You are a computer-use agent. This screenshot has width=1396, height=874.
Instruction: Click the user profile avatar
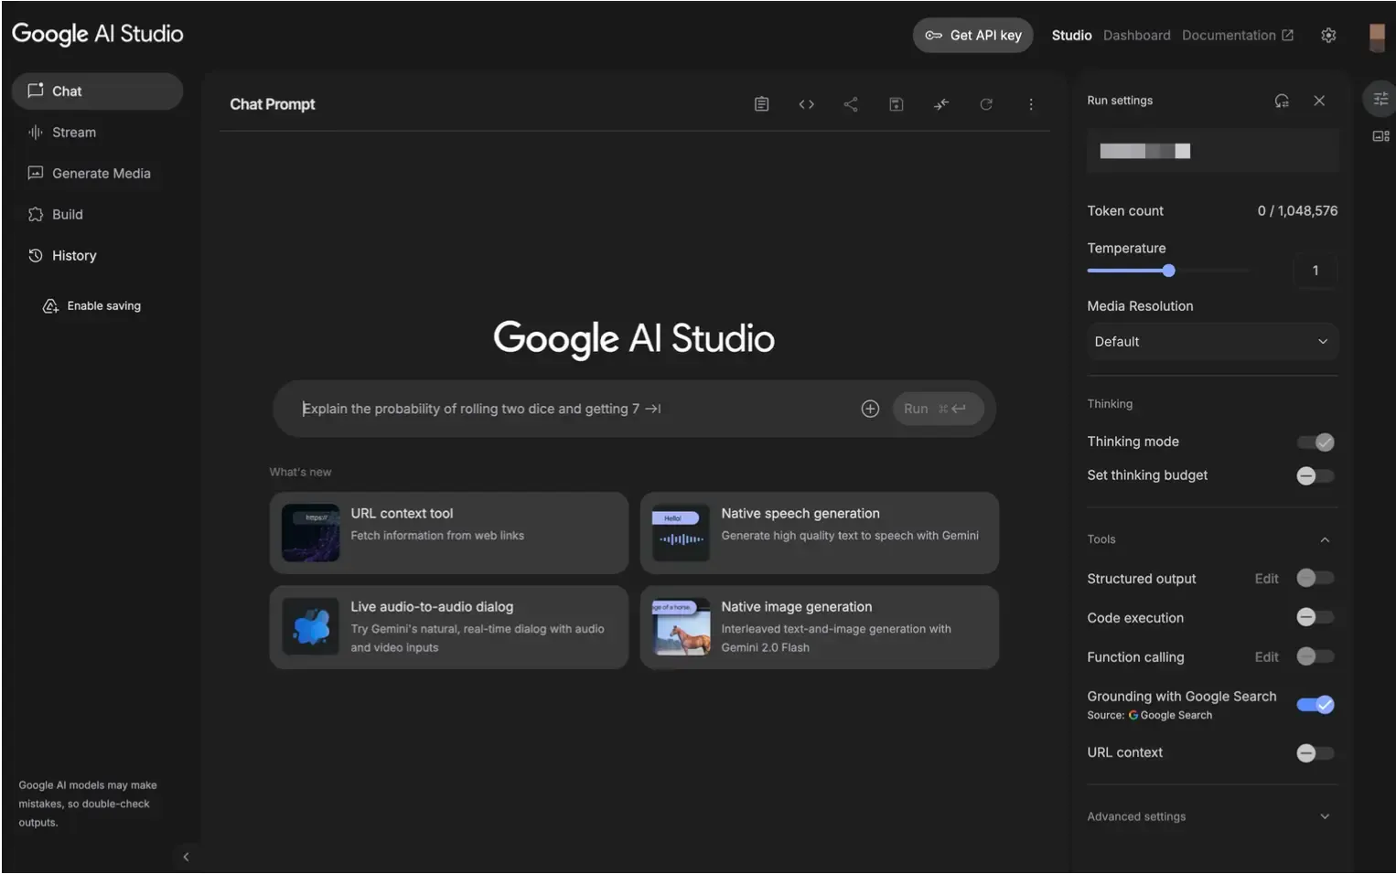coord(1376,37)
